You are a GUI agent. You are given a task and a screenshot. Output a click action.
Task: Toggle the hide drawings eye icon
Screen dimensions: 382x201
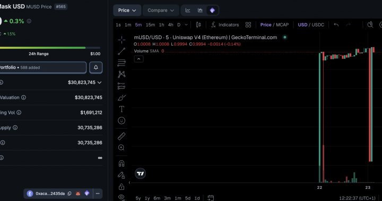(121, 197)
